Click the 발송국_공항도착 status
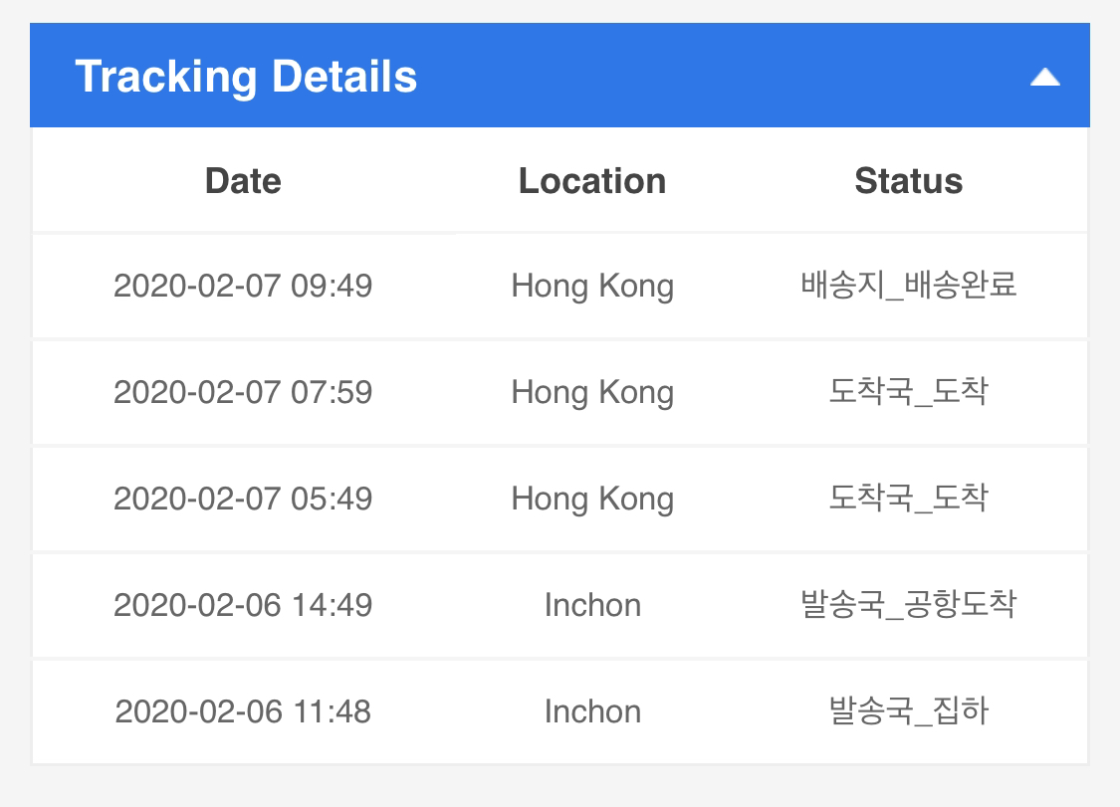Image resolution: width=1120 pixels, height=807 pixels. click(909, 604)
